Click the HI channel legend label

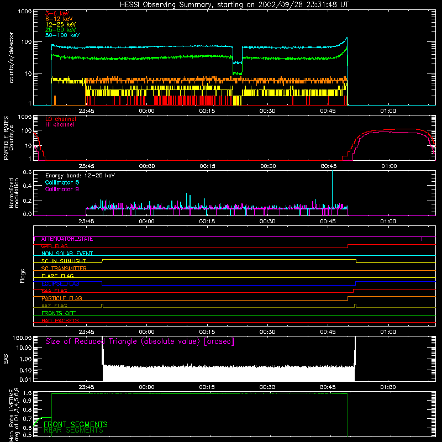(60, 125)
